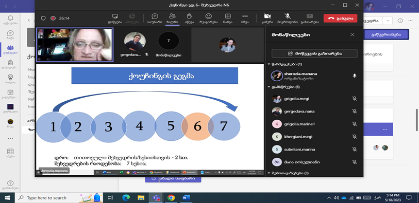Click more apps ellipsis in Teams sidebar
The image size is (419, 203).
[10, 139]
